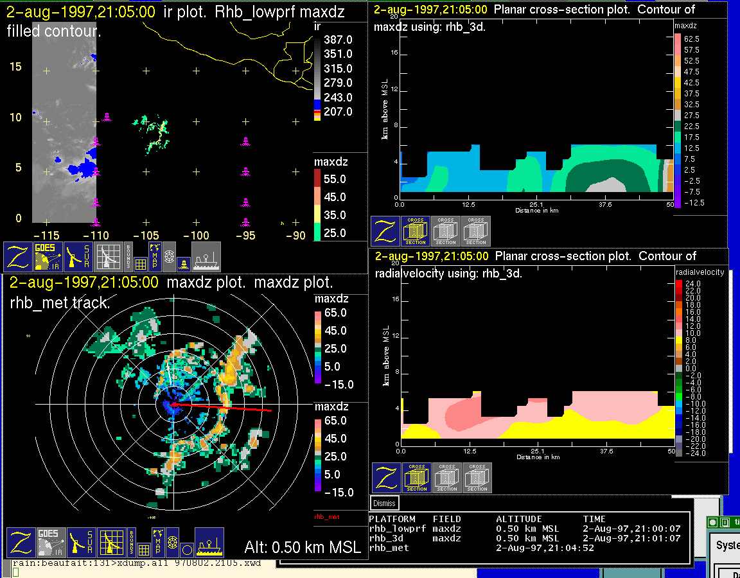Click the yellow radar grid icon in maxdz plot

pos(111,543)
